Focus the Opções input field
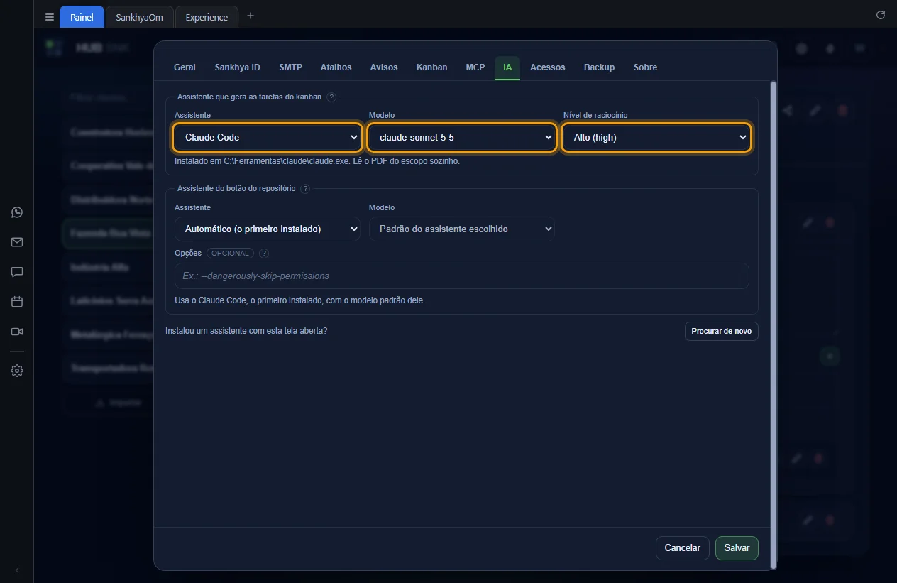This screenshot has width=897, height=583. click(462, 276)
